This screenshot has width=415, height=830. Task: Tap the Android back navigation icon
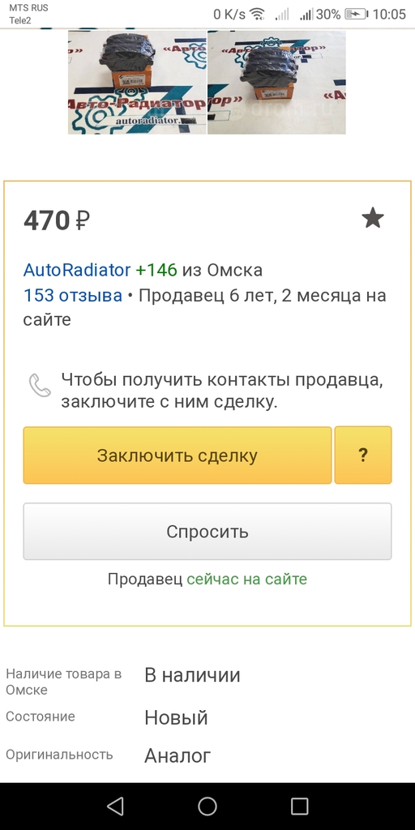[x=115, y=806]
